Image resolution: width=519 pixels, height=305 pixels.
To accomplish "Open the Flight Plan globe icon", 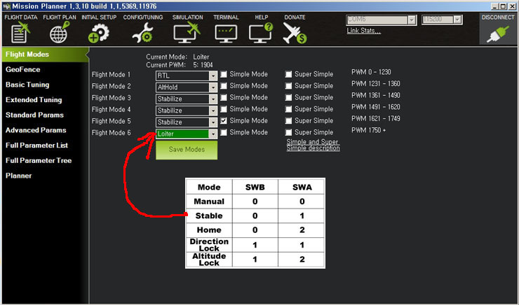I will (x=60, y=32).
